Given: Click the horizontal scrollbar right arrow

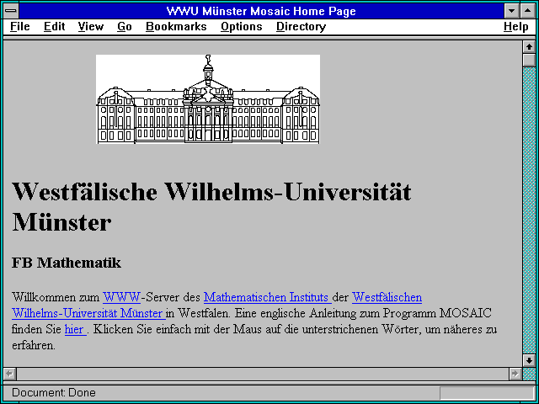Looking at the screenshot, I should coord(515,374).
